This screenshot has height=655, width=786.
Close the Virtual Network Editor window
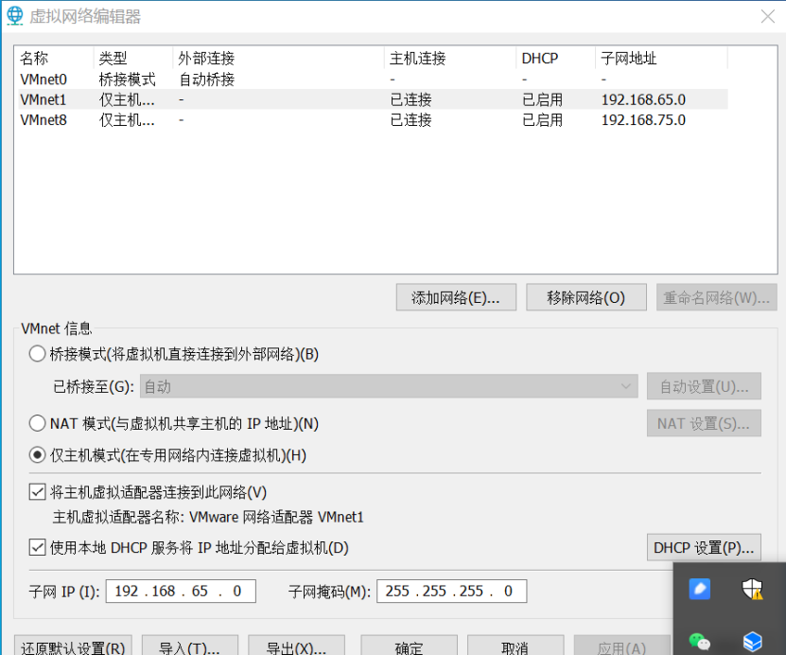(x=767, y=16)
